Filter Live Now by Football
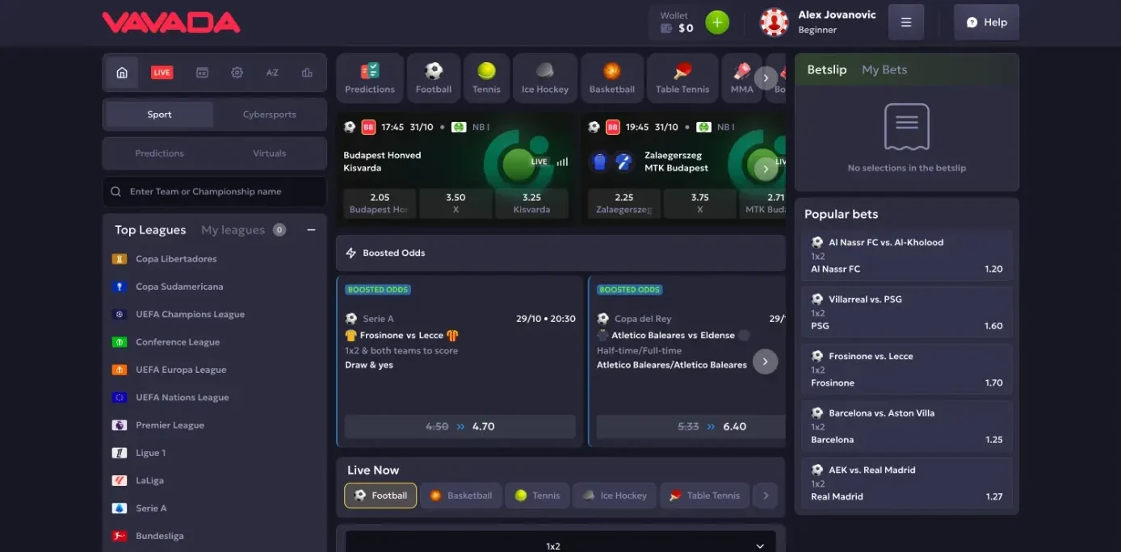Viewport: 1121px width, 552px height. point(380,496)
